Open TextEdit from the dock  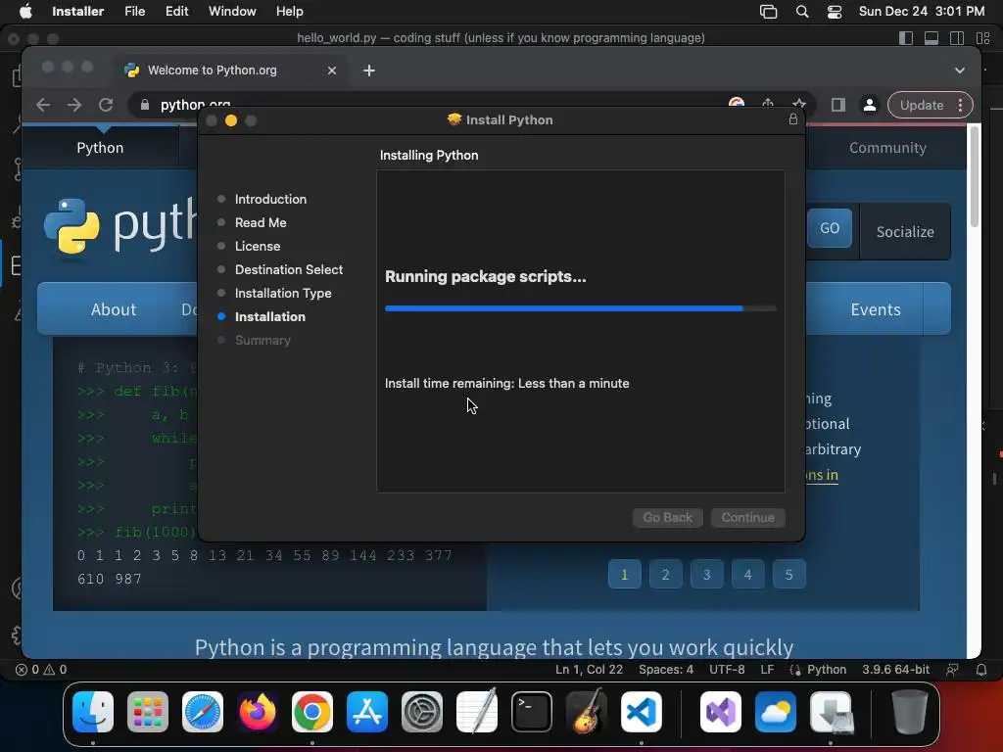pyautogui.click(x=477, y=712)
